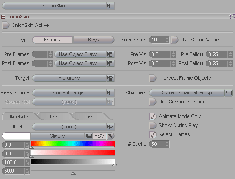Click the arrow icon beside the 100.0 field
This screenshot has width=235, height=179.
pyautogui.click(x=27, y=162)
